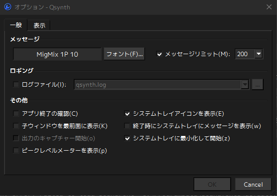
Task: Uncheck the メッセージリミット(M) checkbox
Action: click(159, 54)
